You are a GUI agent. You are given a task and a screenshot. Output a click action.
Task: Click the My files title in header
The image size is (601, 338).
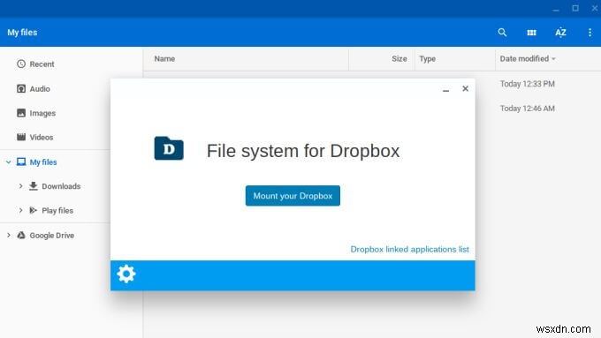pyautogui.click(x=22, y=33)
